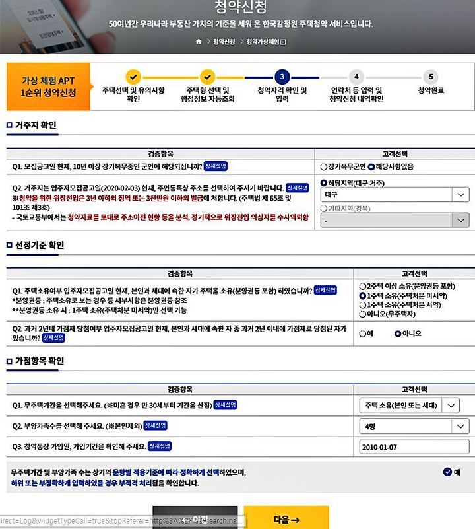This screenshot has height=529, width=475.
Task: Open 무주택기간 dropdown 주택 소유(본인 또는 세대)
Action: click(409, 406)
